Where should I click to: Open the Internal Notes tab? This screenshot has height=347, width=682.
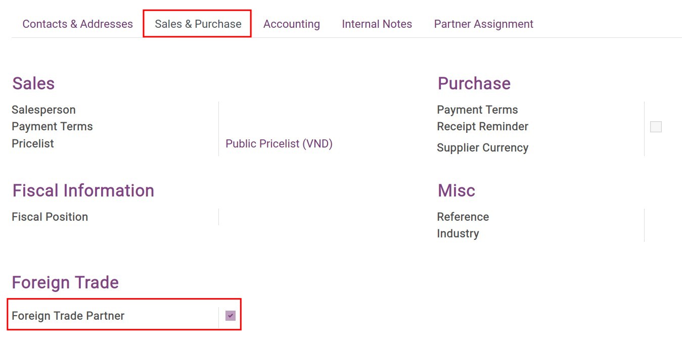377,24
